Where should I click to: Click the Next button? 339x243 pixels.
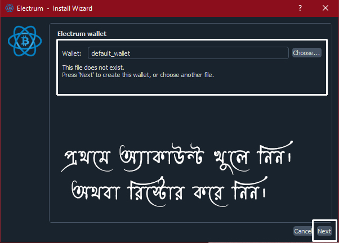[x=324, y=231]
